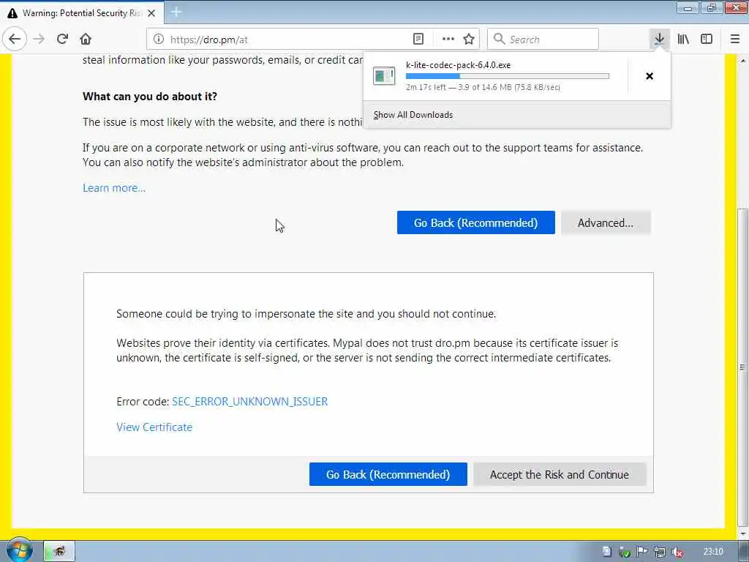The image size is (749, 562).
Task: Show site information for dro.pm
Action: pyautogui.click(x=159, y=40)
